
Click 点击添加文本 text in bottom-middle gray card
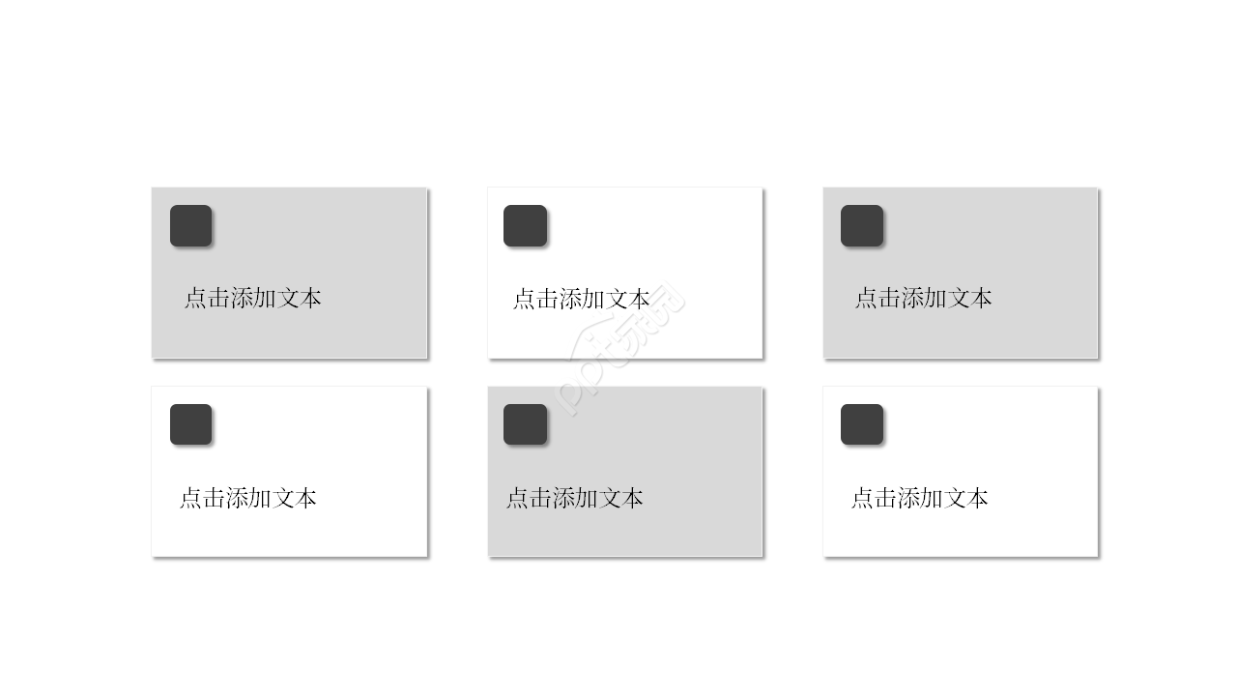[x=574, y=498]
